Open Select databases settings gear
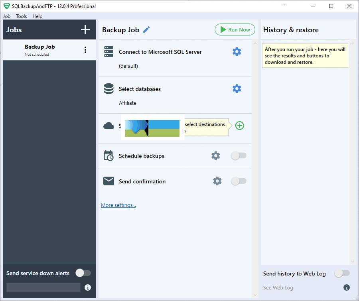The image size is (359, 301). click(237, 89)
